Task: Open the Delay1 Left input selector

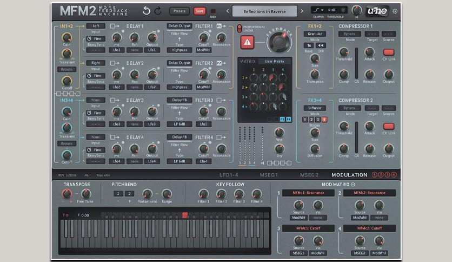Action: pyautogui.click(x=95, y=26)
